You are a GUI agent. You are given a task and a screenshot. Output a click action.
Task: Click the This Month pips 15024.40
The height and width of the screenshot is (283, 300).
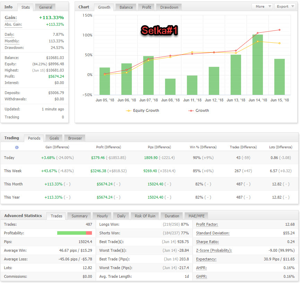pyautogui.click(x=155, y=184)
